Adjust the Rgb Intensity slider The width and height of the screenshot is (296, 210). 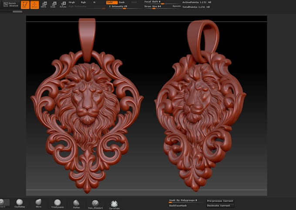[x=87, y=7]
